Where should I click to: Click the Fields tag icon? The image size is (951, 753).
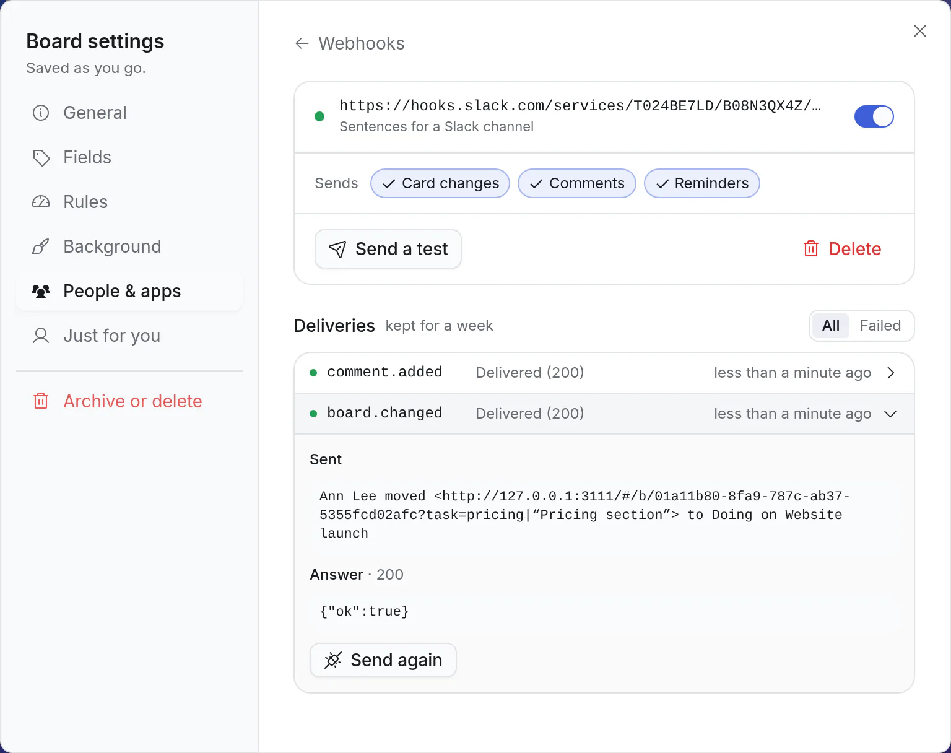(41, 157)
